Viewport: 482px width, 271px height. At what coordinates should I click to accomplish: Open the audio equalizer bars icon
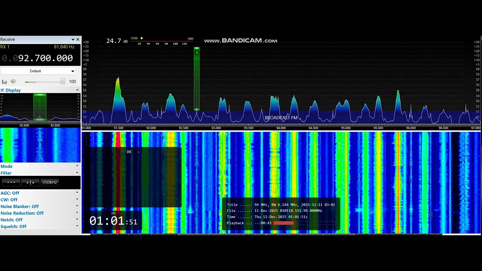tap(5, 82)
